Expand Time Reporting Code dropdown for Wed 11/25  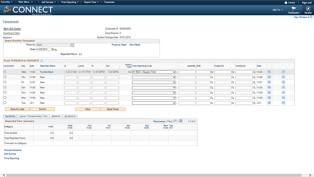pyautogui.click(x=174, y=72)
